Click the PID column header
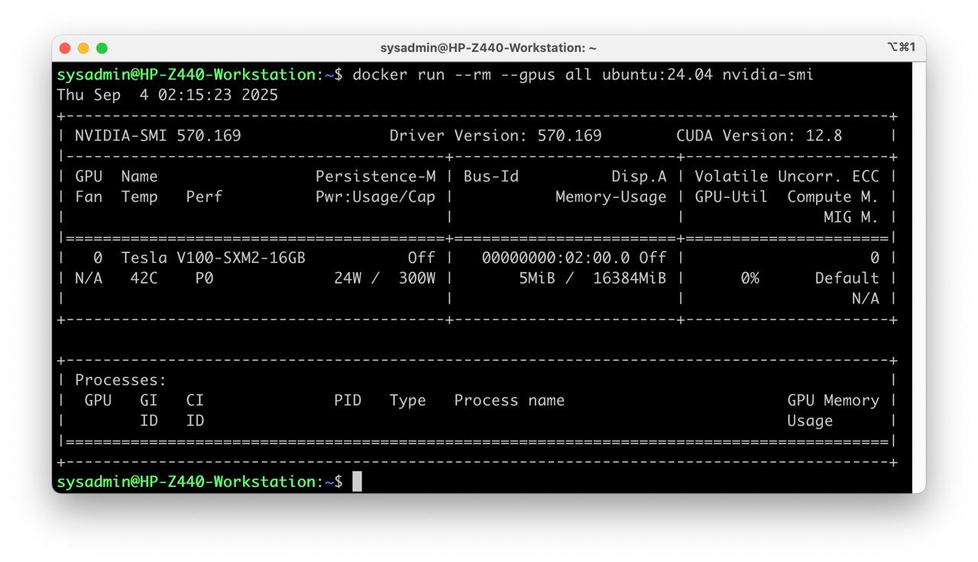Image resolution: width=978 pixels, height=562 pixels. pyautogui.click(x=348, y=401)
